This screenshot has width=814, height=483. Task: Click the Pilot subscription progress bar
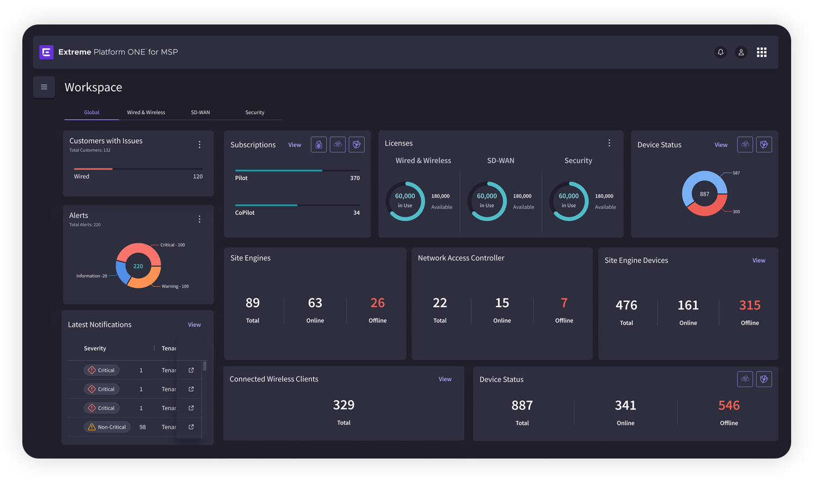point(297,170)
